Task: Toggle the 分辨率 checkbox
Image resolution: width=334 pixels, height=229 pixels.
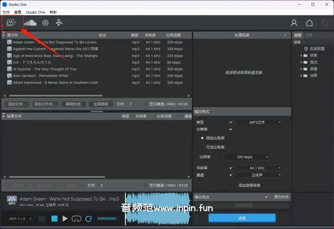Action: pyautogui.click(x=231, y=129)
